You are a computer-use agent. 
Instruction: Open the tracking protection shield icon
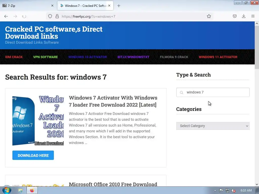50,16
